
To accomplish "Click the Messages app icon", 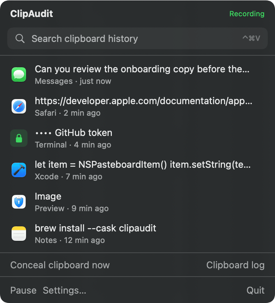I will click(19, 74).
